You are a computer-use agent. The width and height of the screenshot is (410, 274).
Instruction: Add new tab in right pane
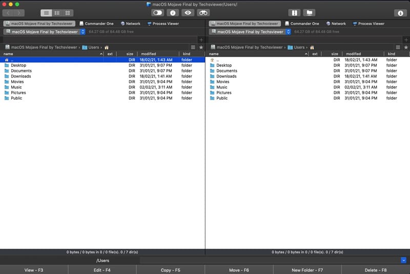tap(406, 40)
